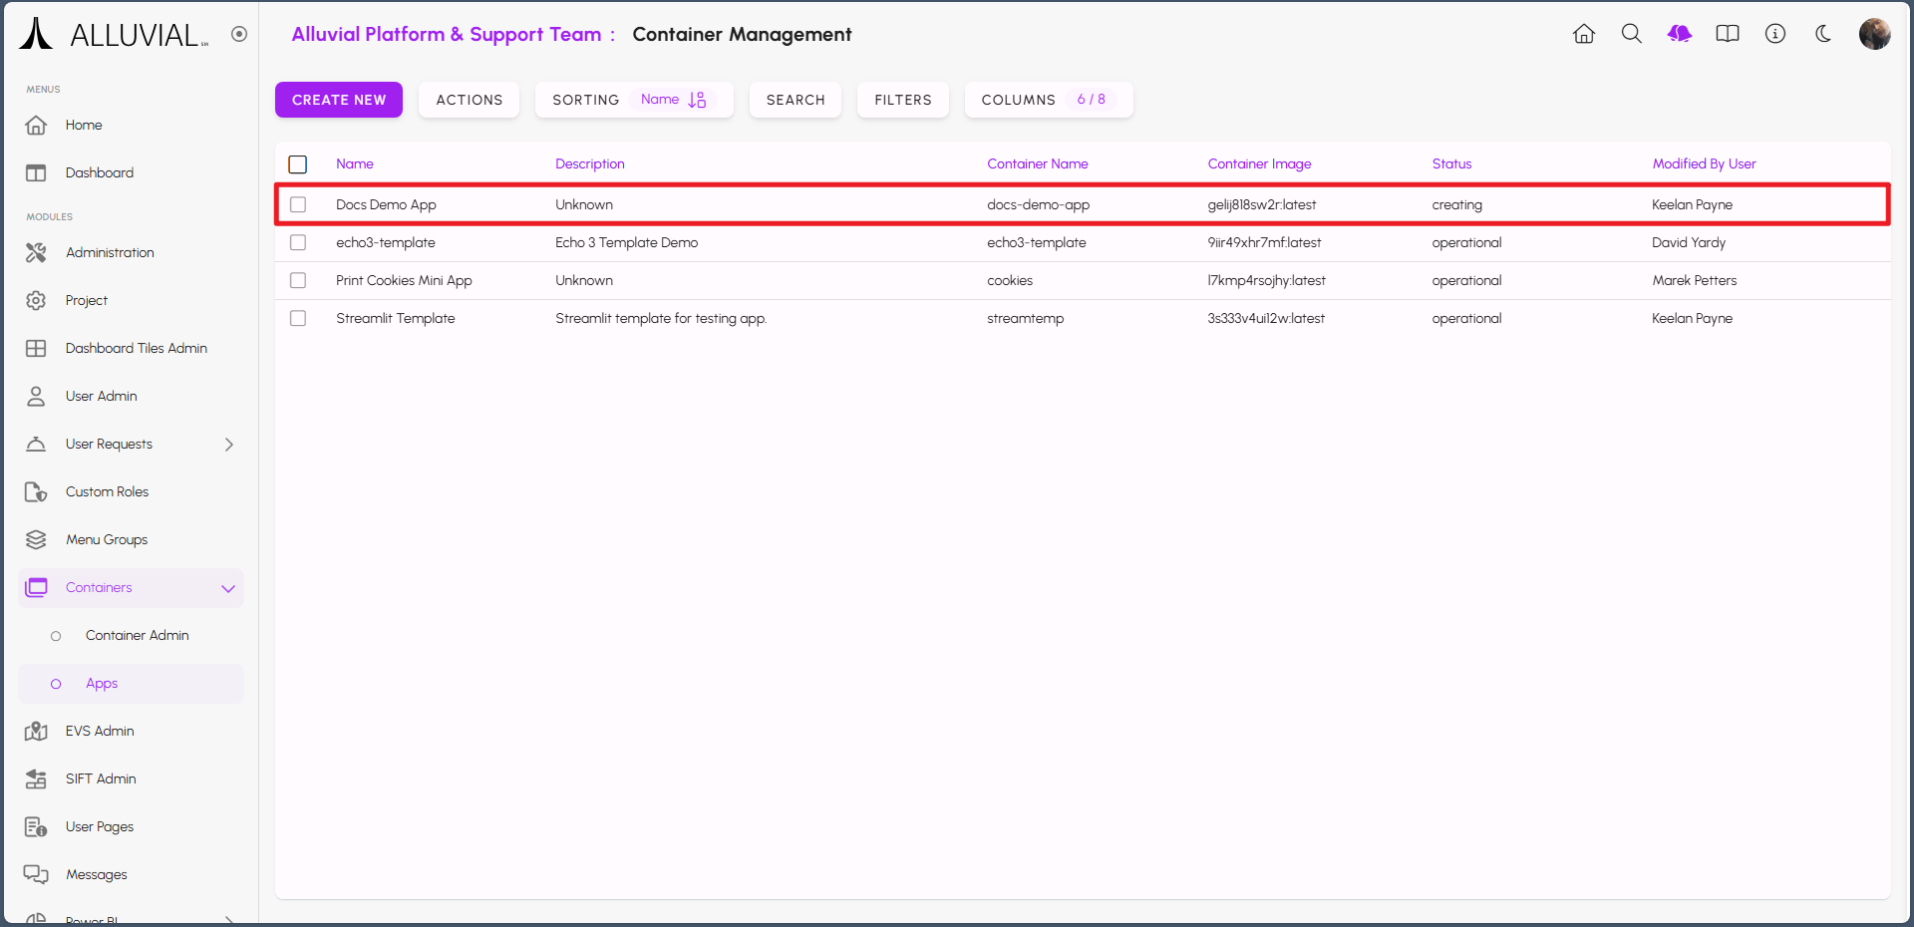Click the home icon in top header
Screen dimensions: 1914x927
1583,34
